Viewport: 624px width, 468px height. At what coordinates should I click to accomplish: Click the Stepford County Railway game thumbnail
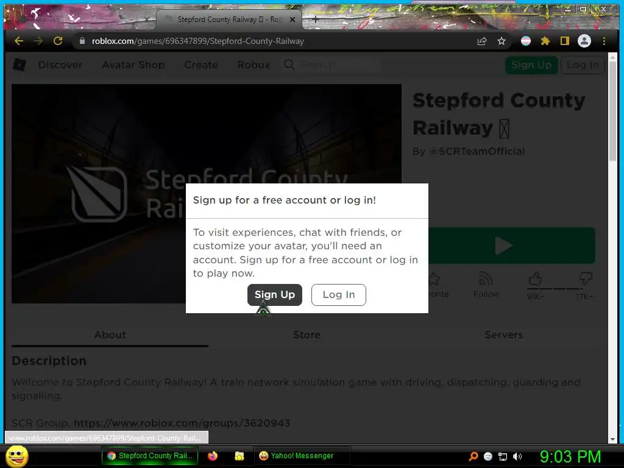point(207,193)
